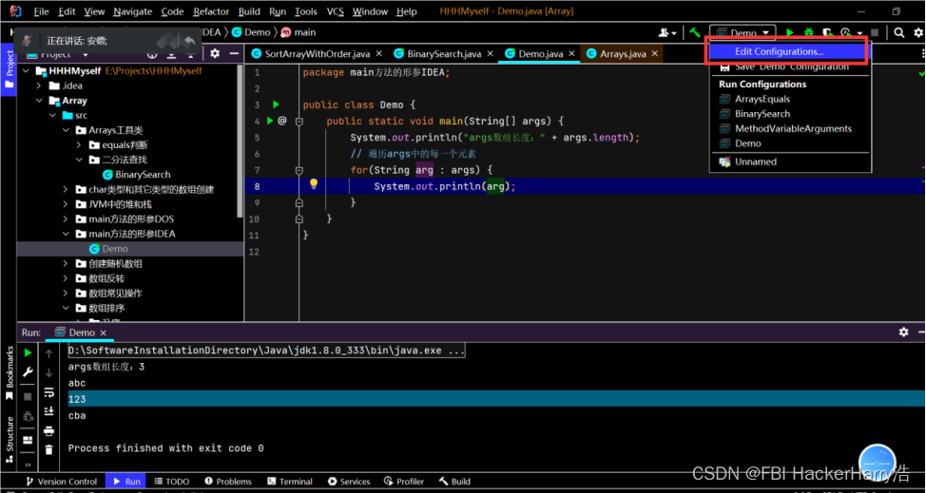Clear console output with the trash icon
The width and height of the screenshot is (926, 493).
(x=49, y=449)
